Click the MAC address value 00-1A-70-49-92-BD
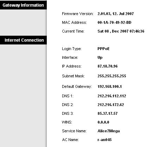 (x=114, y=22)
